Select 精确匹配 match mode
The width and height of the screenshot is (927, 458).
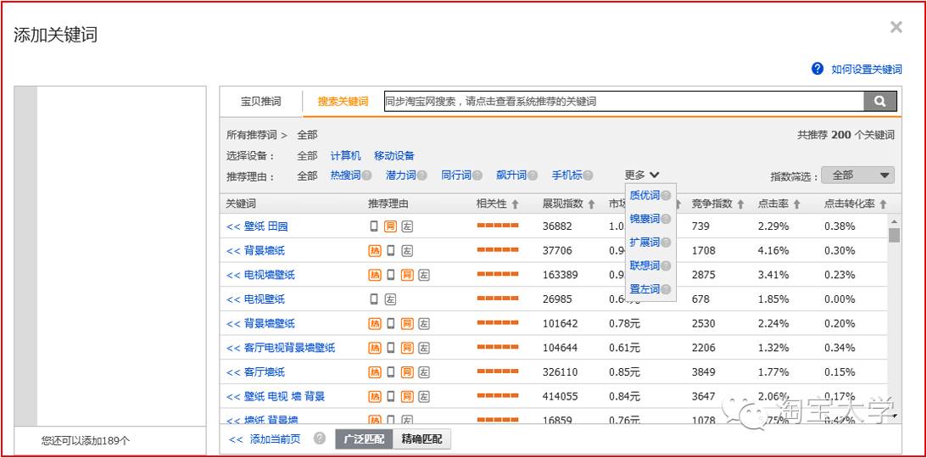pos(422,439)
